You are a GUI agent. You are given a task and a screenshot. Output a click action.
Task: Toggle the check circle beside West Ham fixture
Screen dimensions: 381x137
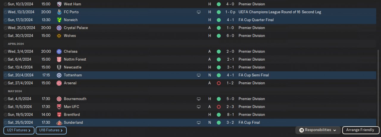pos(5,4)
